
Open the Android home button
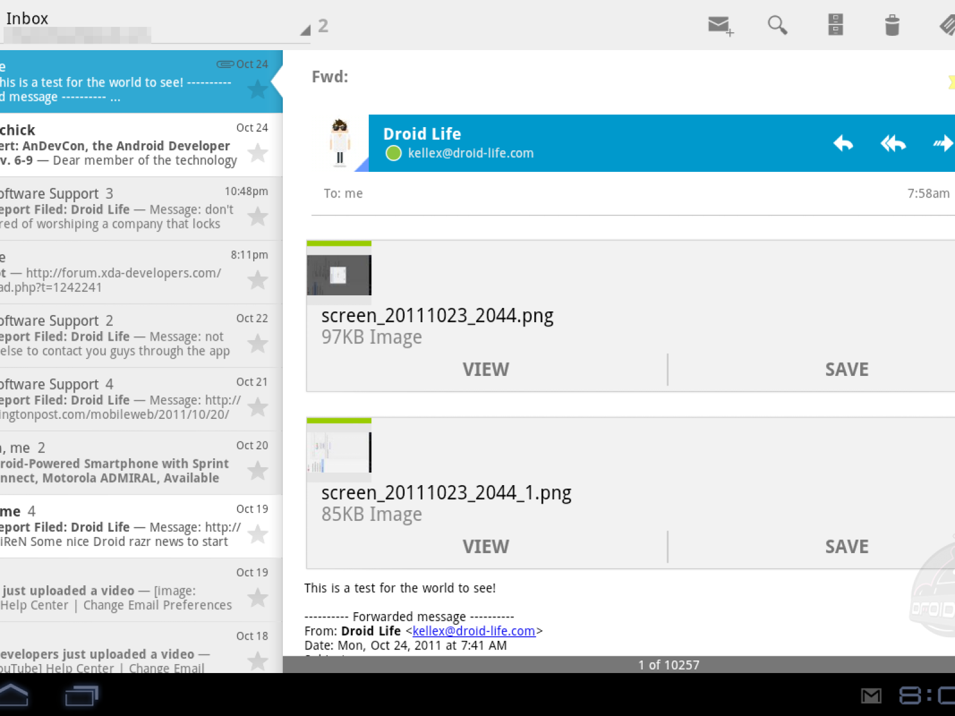tap(13, 695)
